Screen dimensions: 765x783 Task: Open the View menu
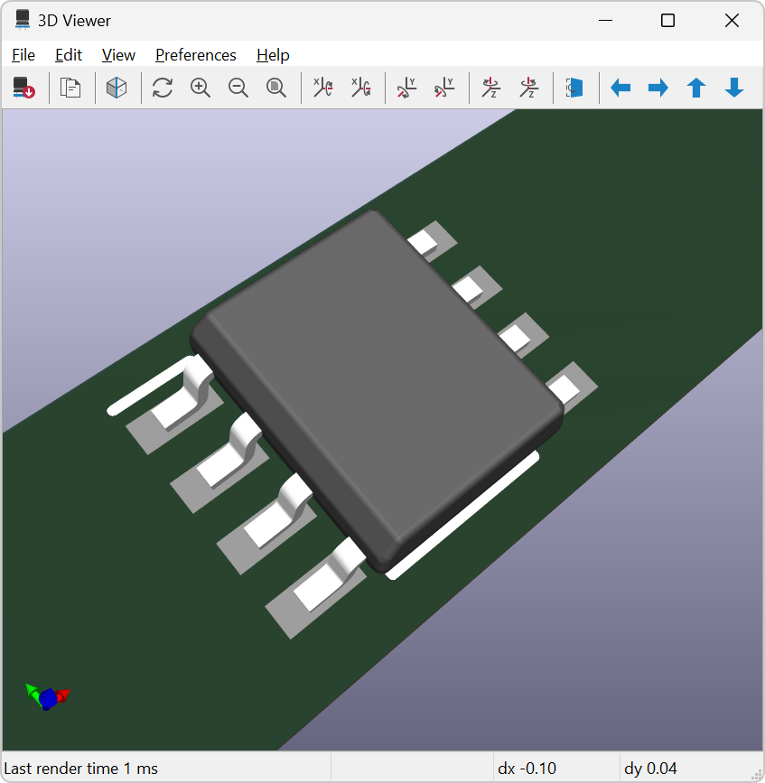118,55
